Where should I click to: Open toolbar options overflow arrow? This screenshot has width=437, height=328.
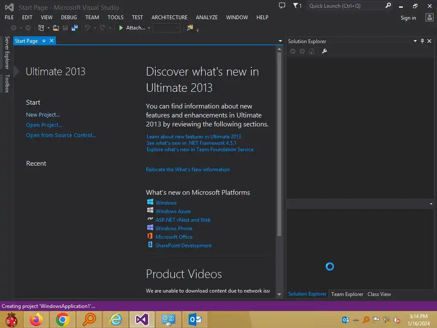point(198,30)
